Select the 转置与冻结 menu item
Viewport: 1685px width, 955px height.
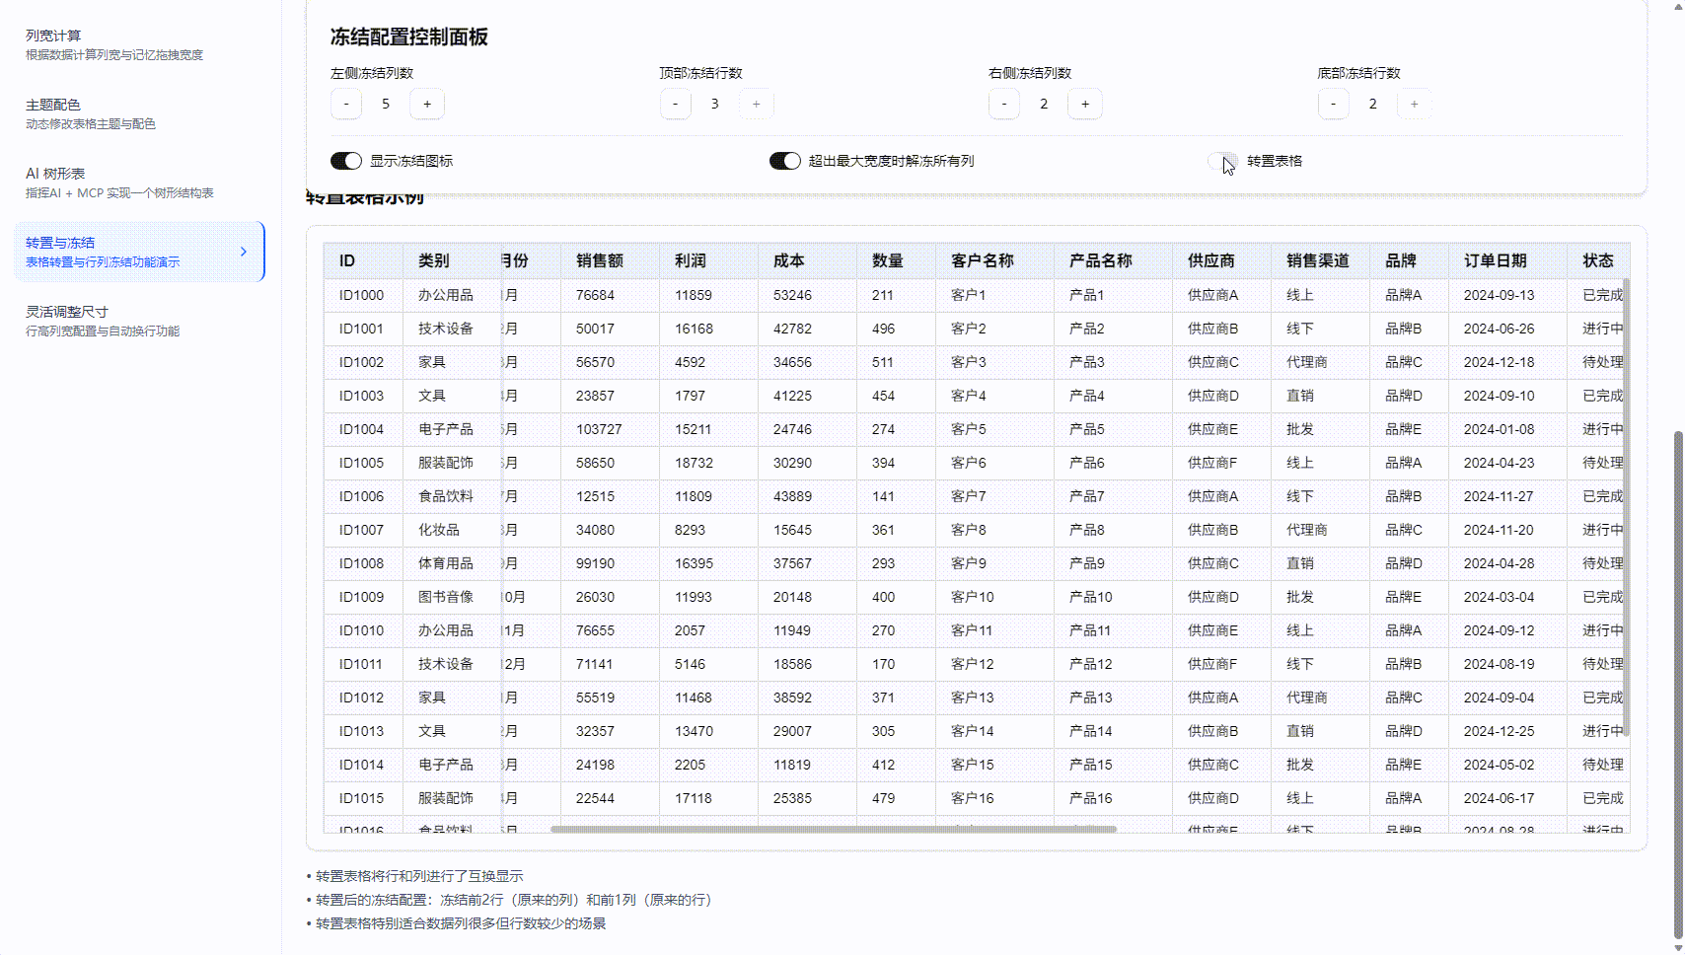[x=139, y=252]
